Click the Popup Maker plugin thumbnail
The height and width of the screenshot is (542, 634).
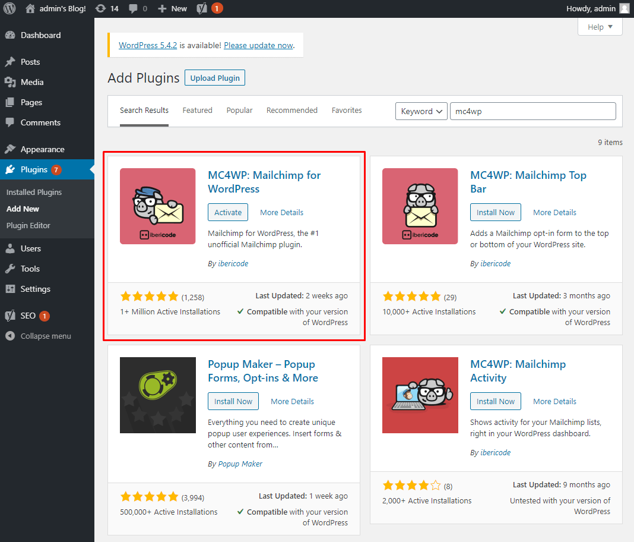point(158,395)
